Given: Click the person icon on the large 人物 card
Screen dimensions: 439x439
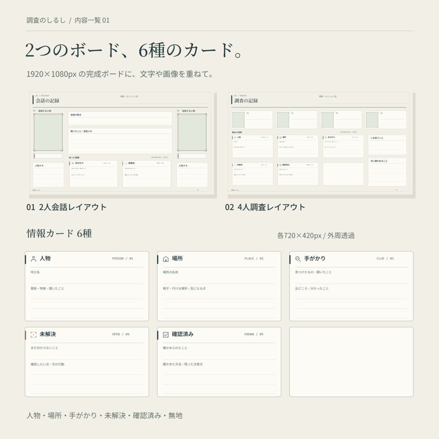Looking at the screenshot, I should [x=33, y=259].
